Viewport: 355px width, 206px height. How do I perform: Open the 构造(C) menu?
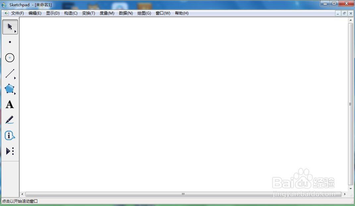[x=71, y=13]
